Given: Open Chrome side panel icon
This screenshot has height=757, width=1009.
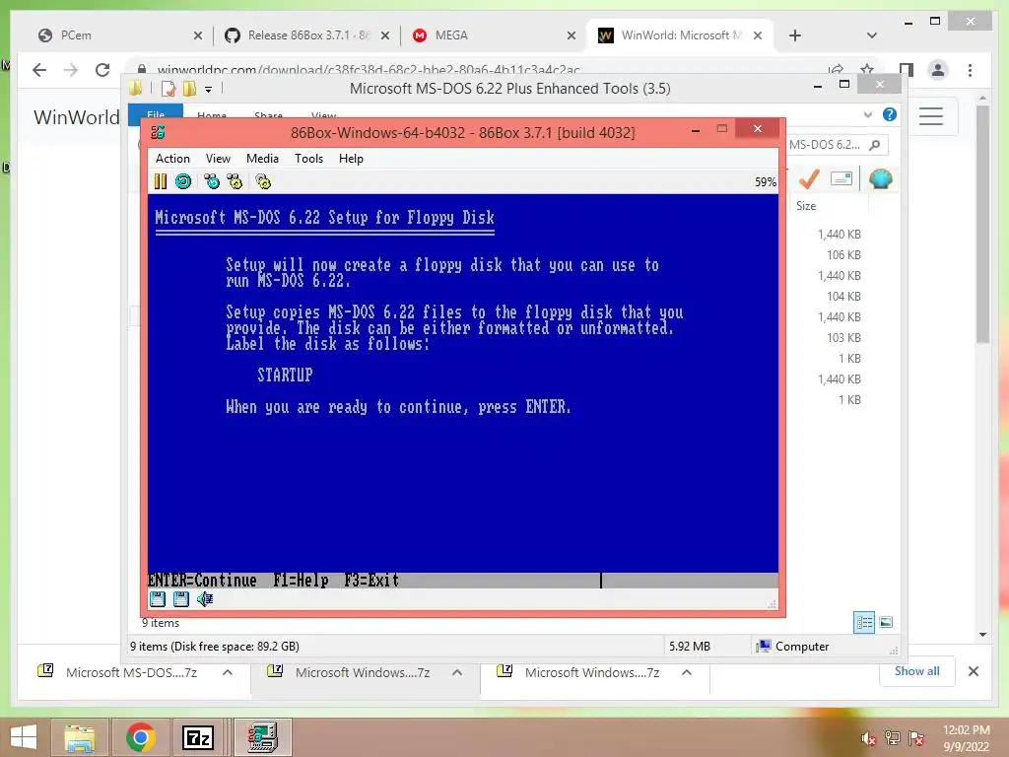Looking at the screenshot, I should [907, 70].
